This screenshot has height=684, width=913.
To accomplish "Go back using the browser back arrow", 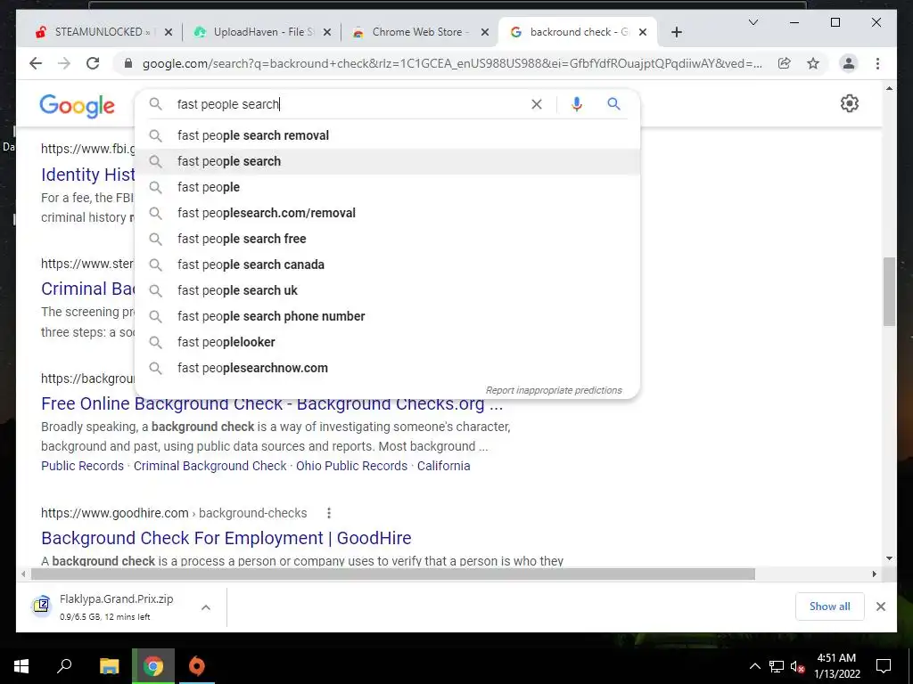I will (36, 63).
